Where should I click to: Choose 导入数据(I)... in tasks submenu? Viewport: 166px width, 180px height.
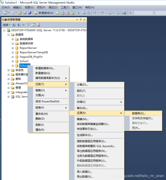(97, 172)
